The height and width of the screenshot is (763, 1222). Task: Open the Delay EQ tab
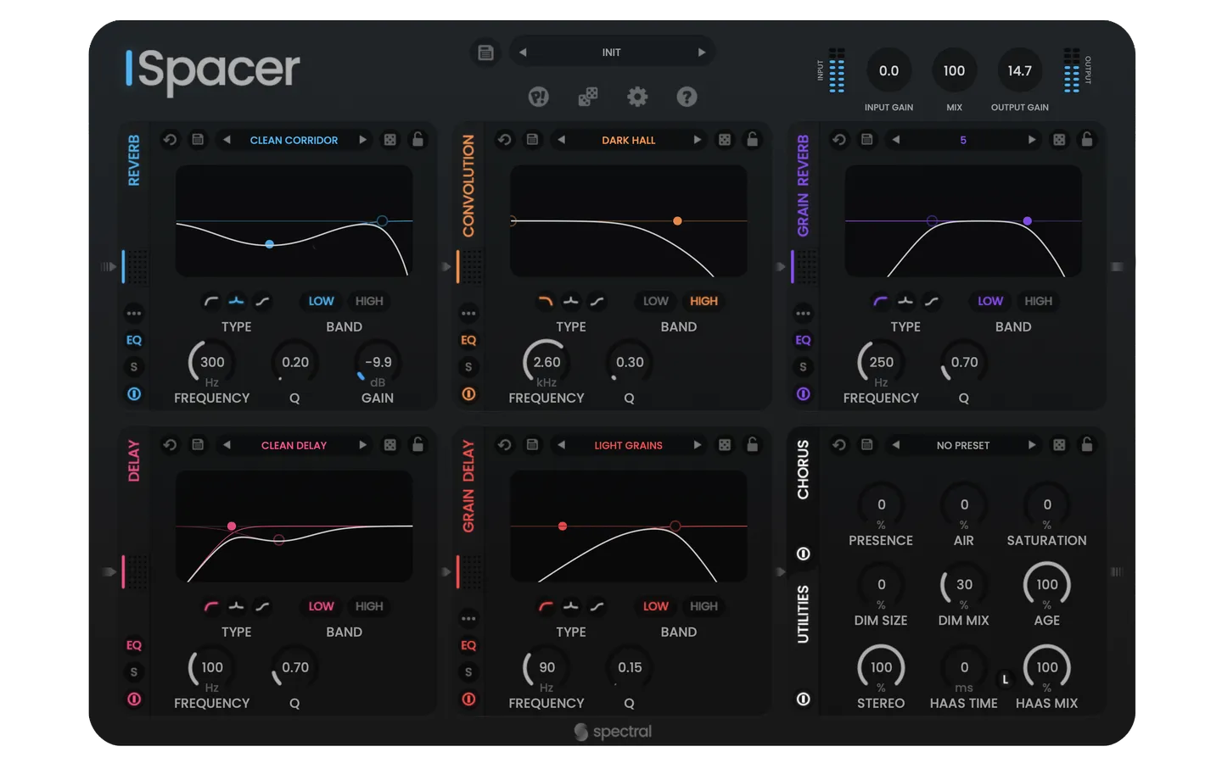pos(134,645)
